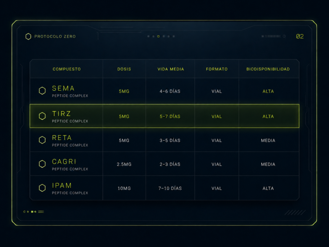Viewport: 329px width, 247px height.
Task: Click the 7-10 DÍAS cell in IPAM row
Action: tap(170, 188)
